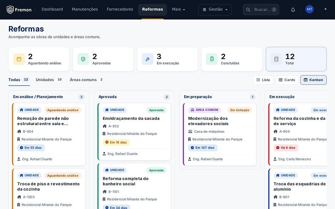The width and height of the screenshot is (335, 209).
Task: Open Troca das esquadrias de alumínio card
Action: 298,189
